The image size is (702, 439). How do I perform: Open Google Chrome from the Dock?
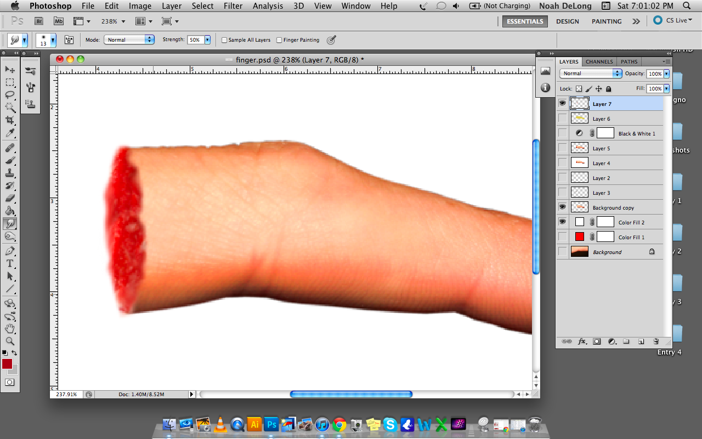point(339,424)
